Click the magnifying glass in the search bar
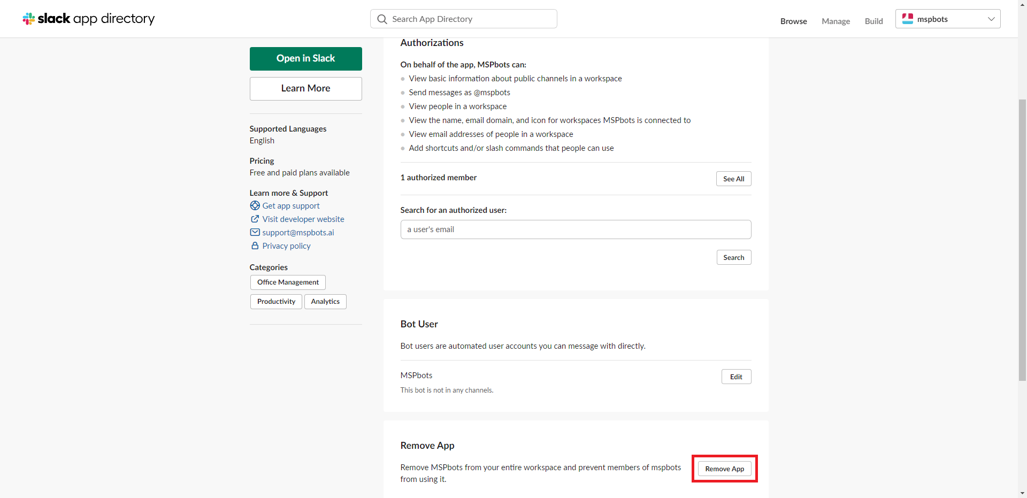Image resolution: width=1027 pixels, height=498 pixels. pos(382,18)
